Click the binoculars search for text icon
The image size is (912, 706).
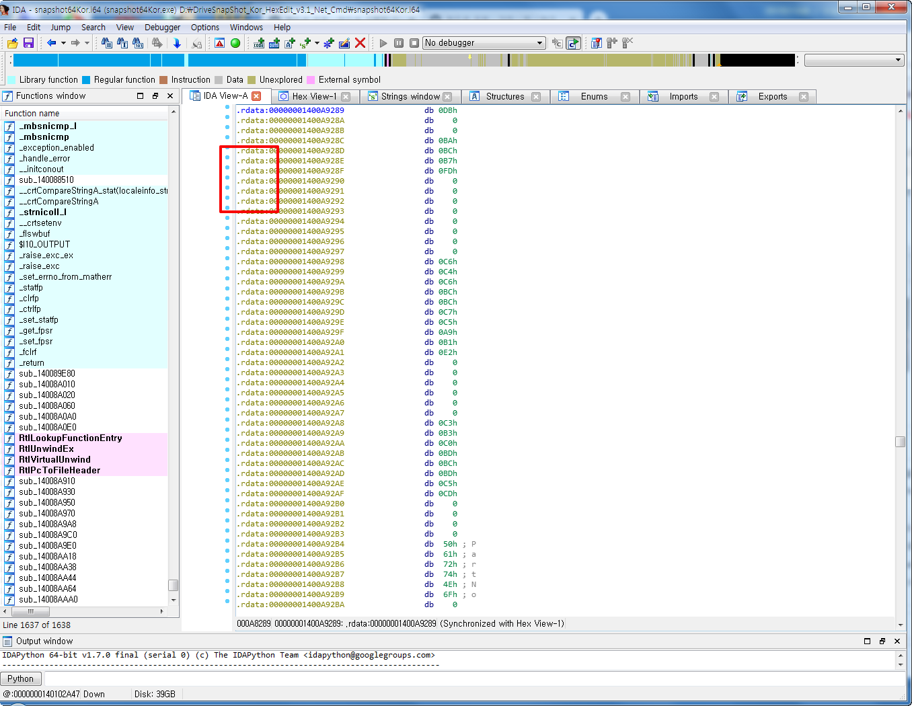122,43
